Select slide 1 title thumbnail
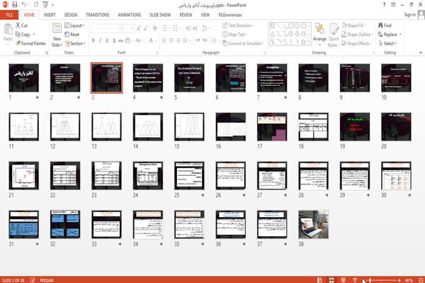 click(24, 78)
